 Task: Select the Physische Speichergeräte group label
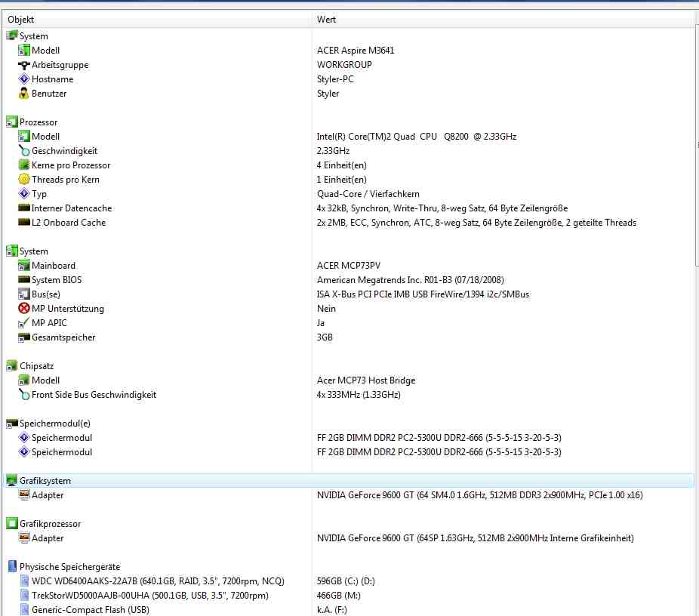[x=69, y=566]
